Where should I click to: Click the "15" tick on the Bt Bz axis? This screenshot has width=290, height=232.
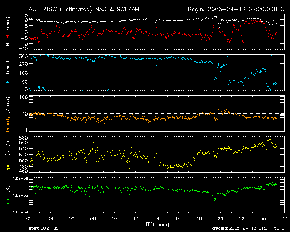point(25,15)
